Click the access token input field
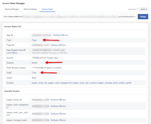Viewport: 151px width, 124px height. point(69,17)
